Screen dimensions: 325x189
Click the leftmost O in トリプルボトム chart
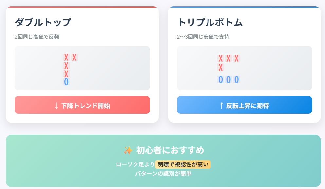[221, 79]
